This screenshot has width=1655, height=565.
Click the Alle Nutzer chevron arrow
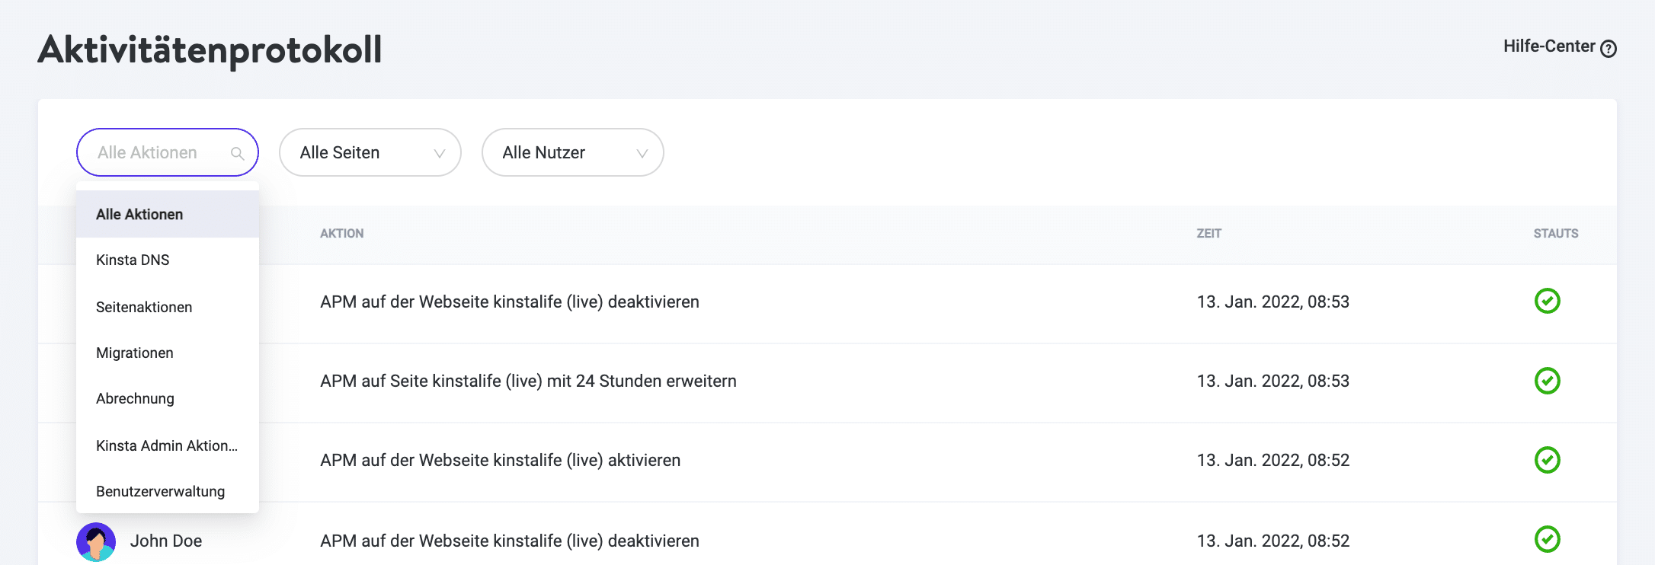point(642,154)
